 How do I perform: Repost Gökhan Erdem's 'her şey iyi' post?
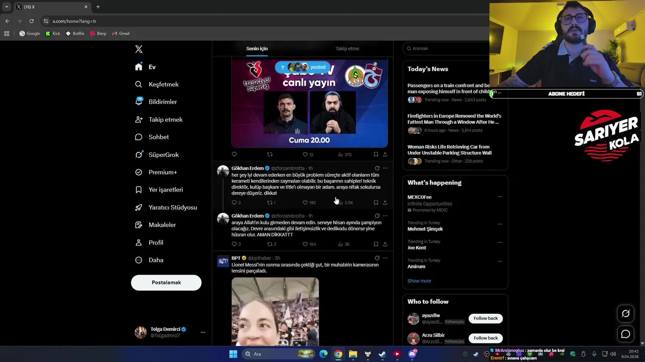point(271,203)
